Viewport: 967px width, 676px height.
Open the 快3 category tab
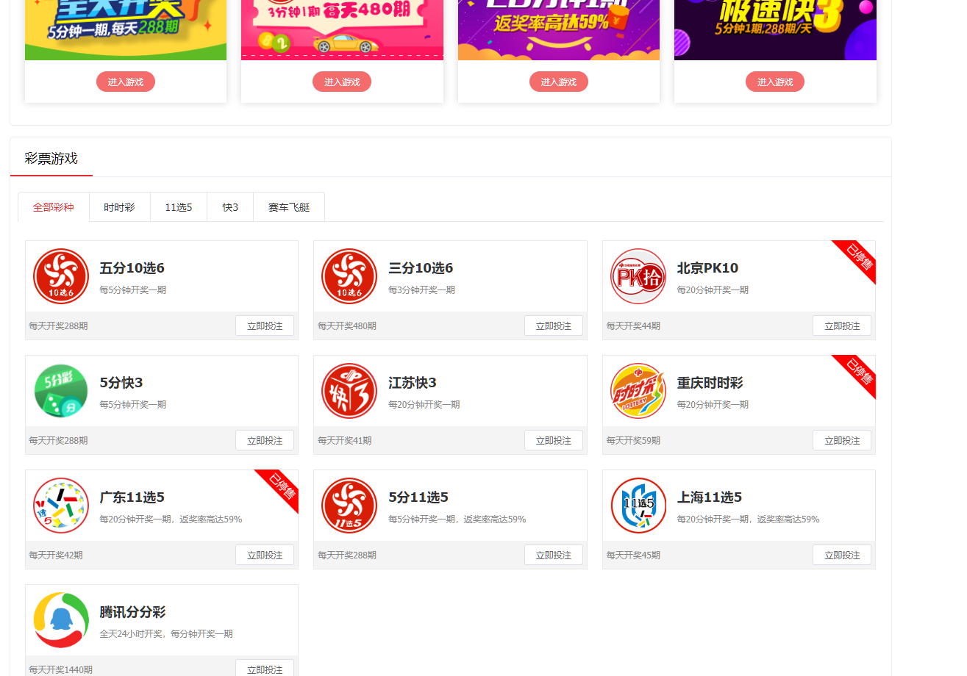click(x=229, y=206)
